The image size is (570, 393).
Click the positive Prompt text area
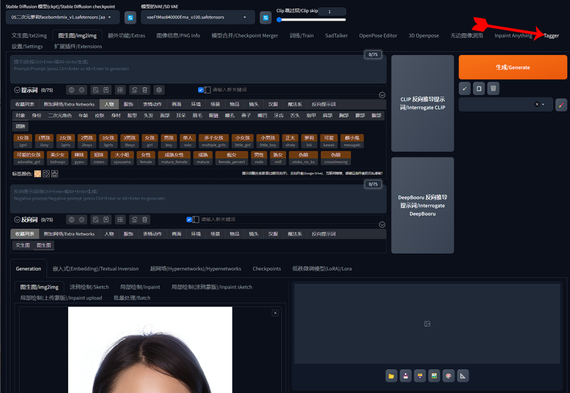pos(198,69)
